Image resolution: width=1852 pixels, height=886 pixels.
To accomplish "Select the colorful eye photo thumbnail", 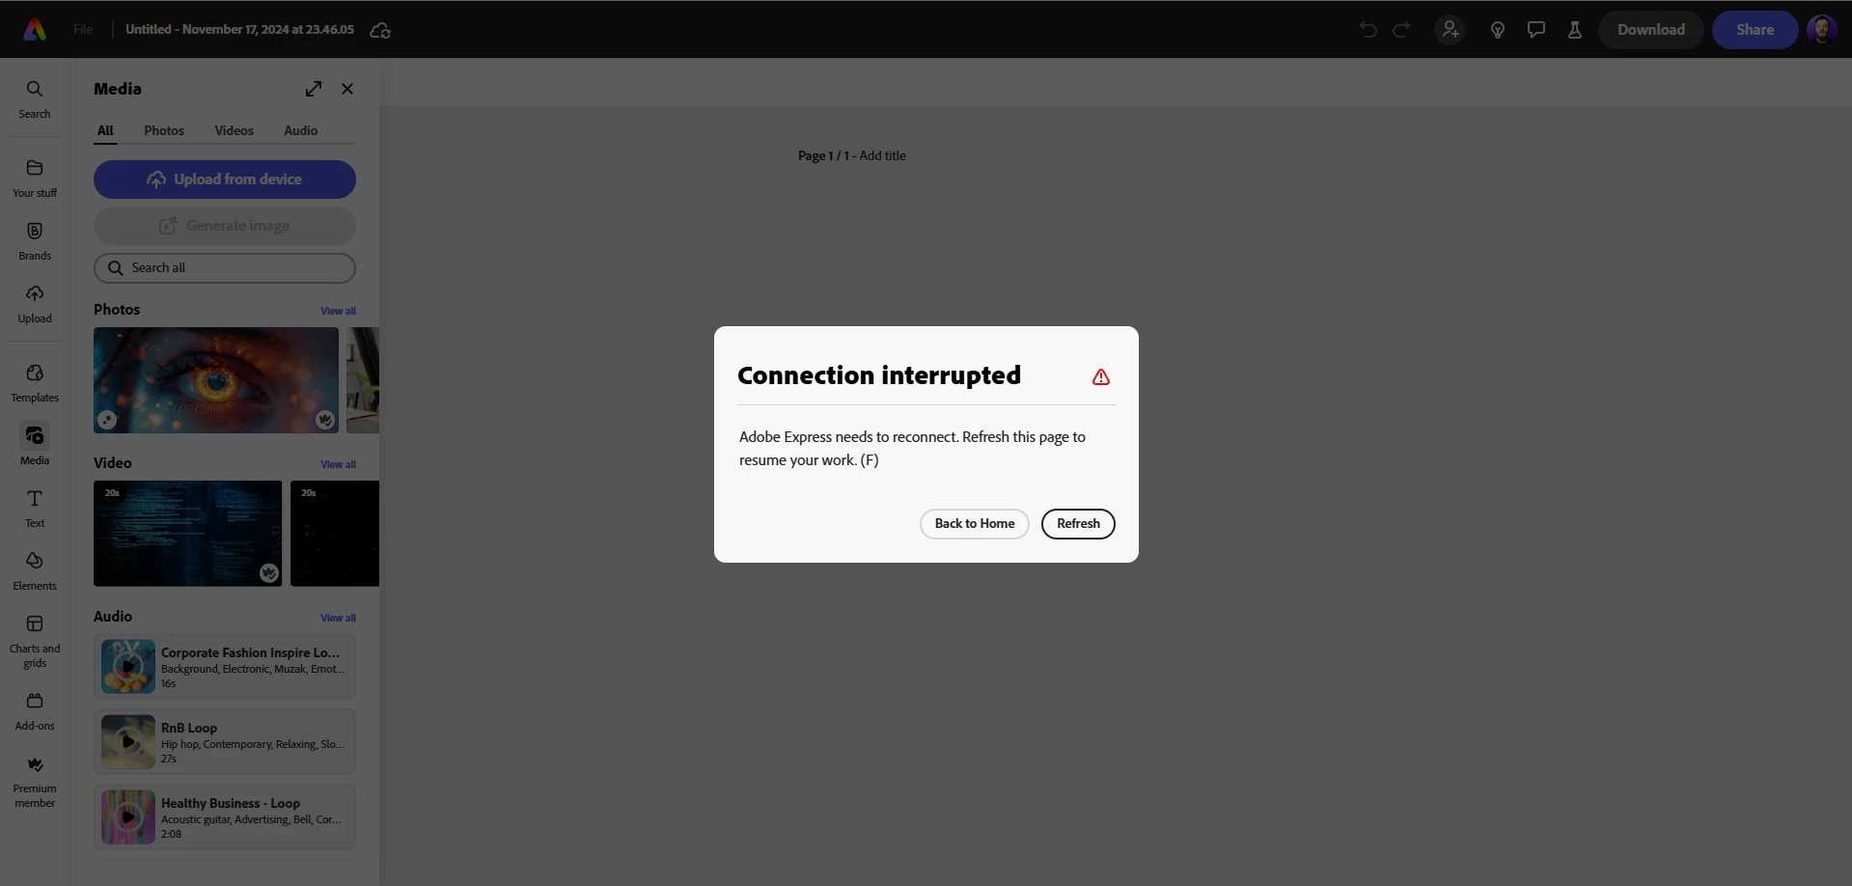I will point(216,380).
